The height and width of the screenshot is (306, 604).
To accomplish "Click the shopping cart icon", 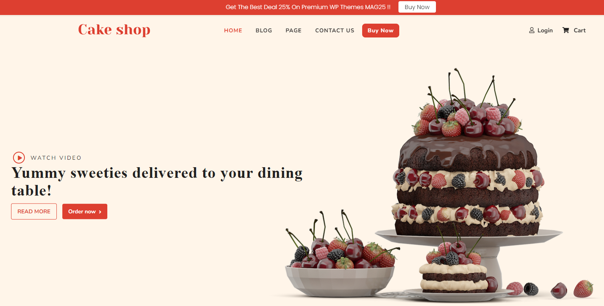I will [566, 30].
